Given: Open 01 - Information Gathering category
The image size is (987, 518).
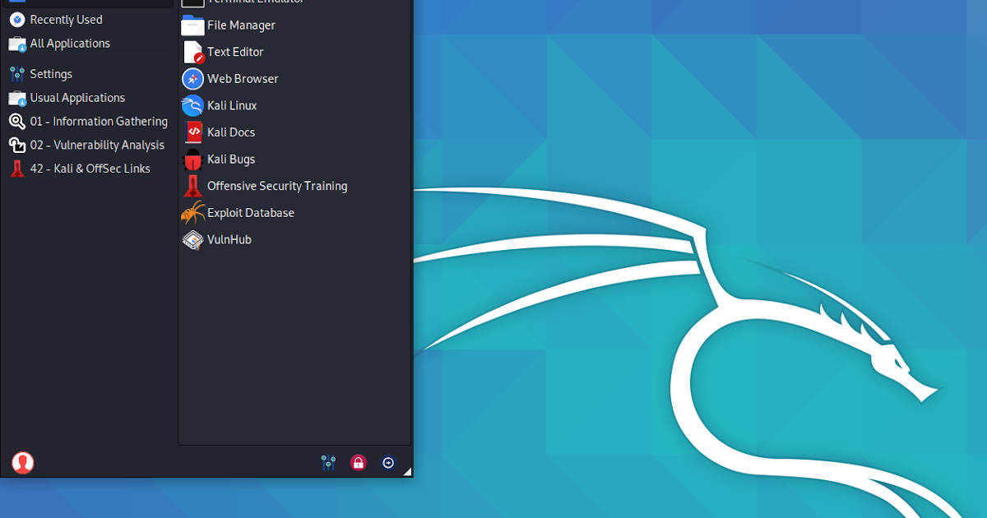Looking at the screenshot, I should pos(89,122).
